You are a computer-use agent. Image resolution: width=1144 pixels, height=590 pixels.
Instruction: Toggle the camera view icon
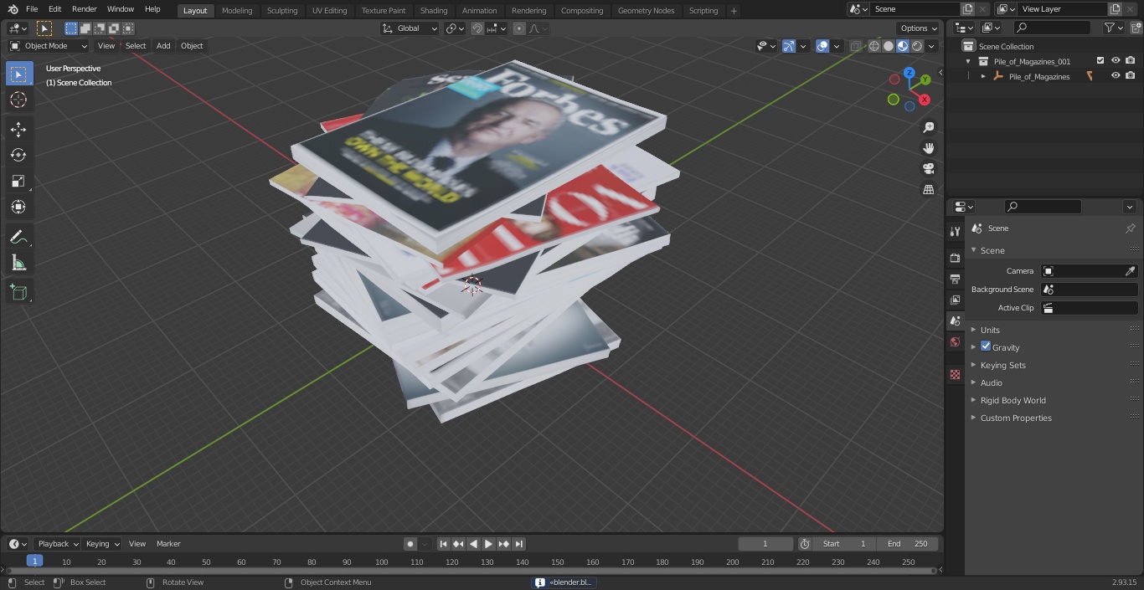tap(928, 169)
